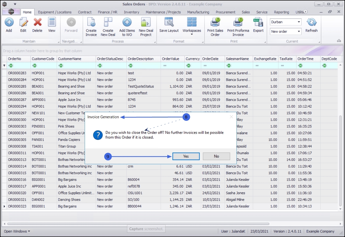Click the Capture screenshot button
Viewport: 345px width, 237px height.
coord(146,229)
